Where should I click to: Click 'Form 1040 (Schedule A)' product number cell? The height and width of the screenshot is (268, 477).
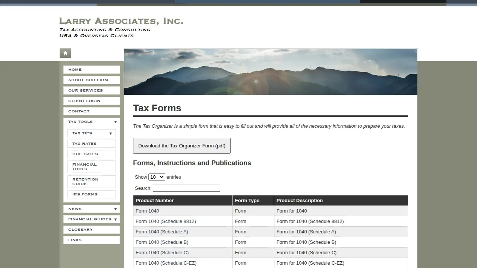pyautogui.click(x=183, y=232)
